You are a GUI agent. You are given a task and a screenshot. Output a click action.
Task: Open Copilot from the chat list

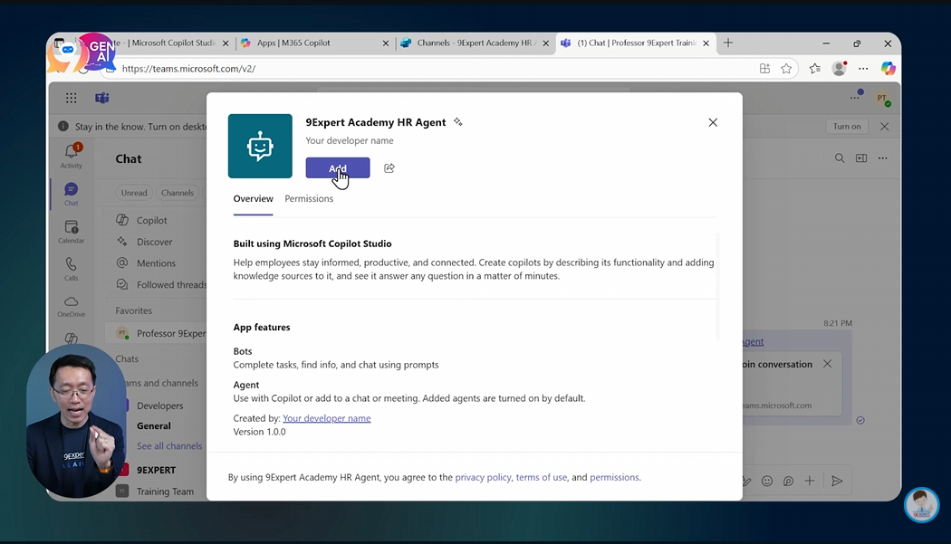(151, 220)
